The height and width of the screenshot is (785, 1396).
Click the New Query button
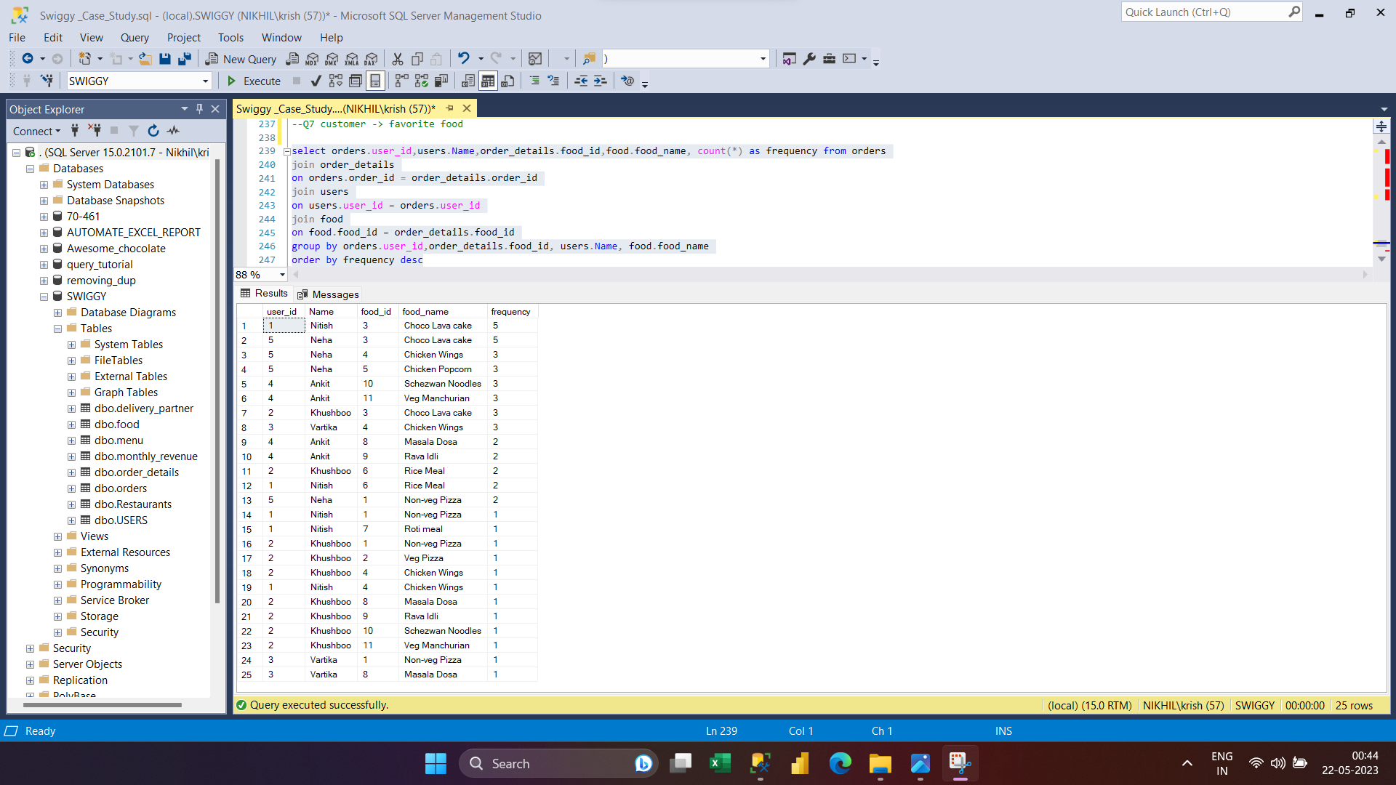tap(241, 59)
